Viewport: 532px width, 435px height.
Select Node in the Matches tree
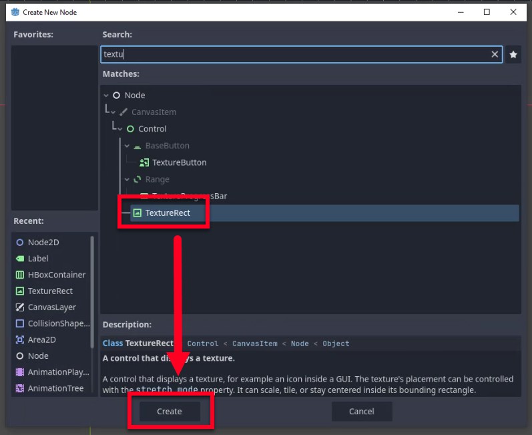(135, 96)
